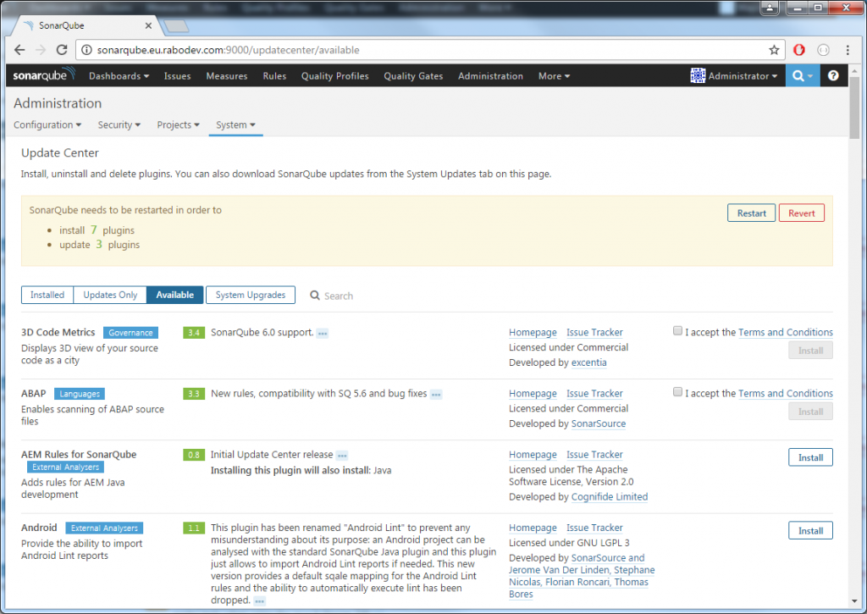Open Issue Tracker link for AEM Rules plugin

pyautogui.click(x=594, y=455)
